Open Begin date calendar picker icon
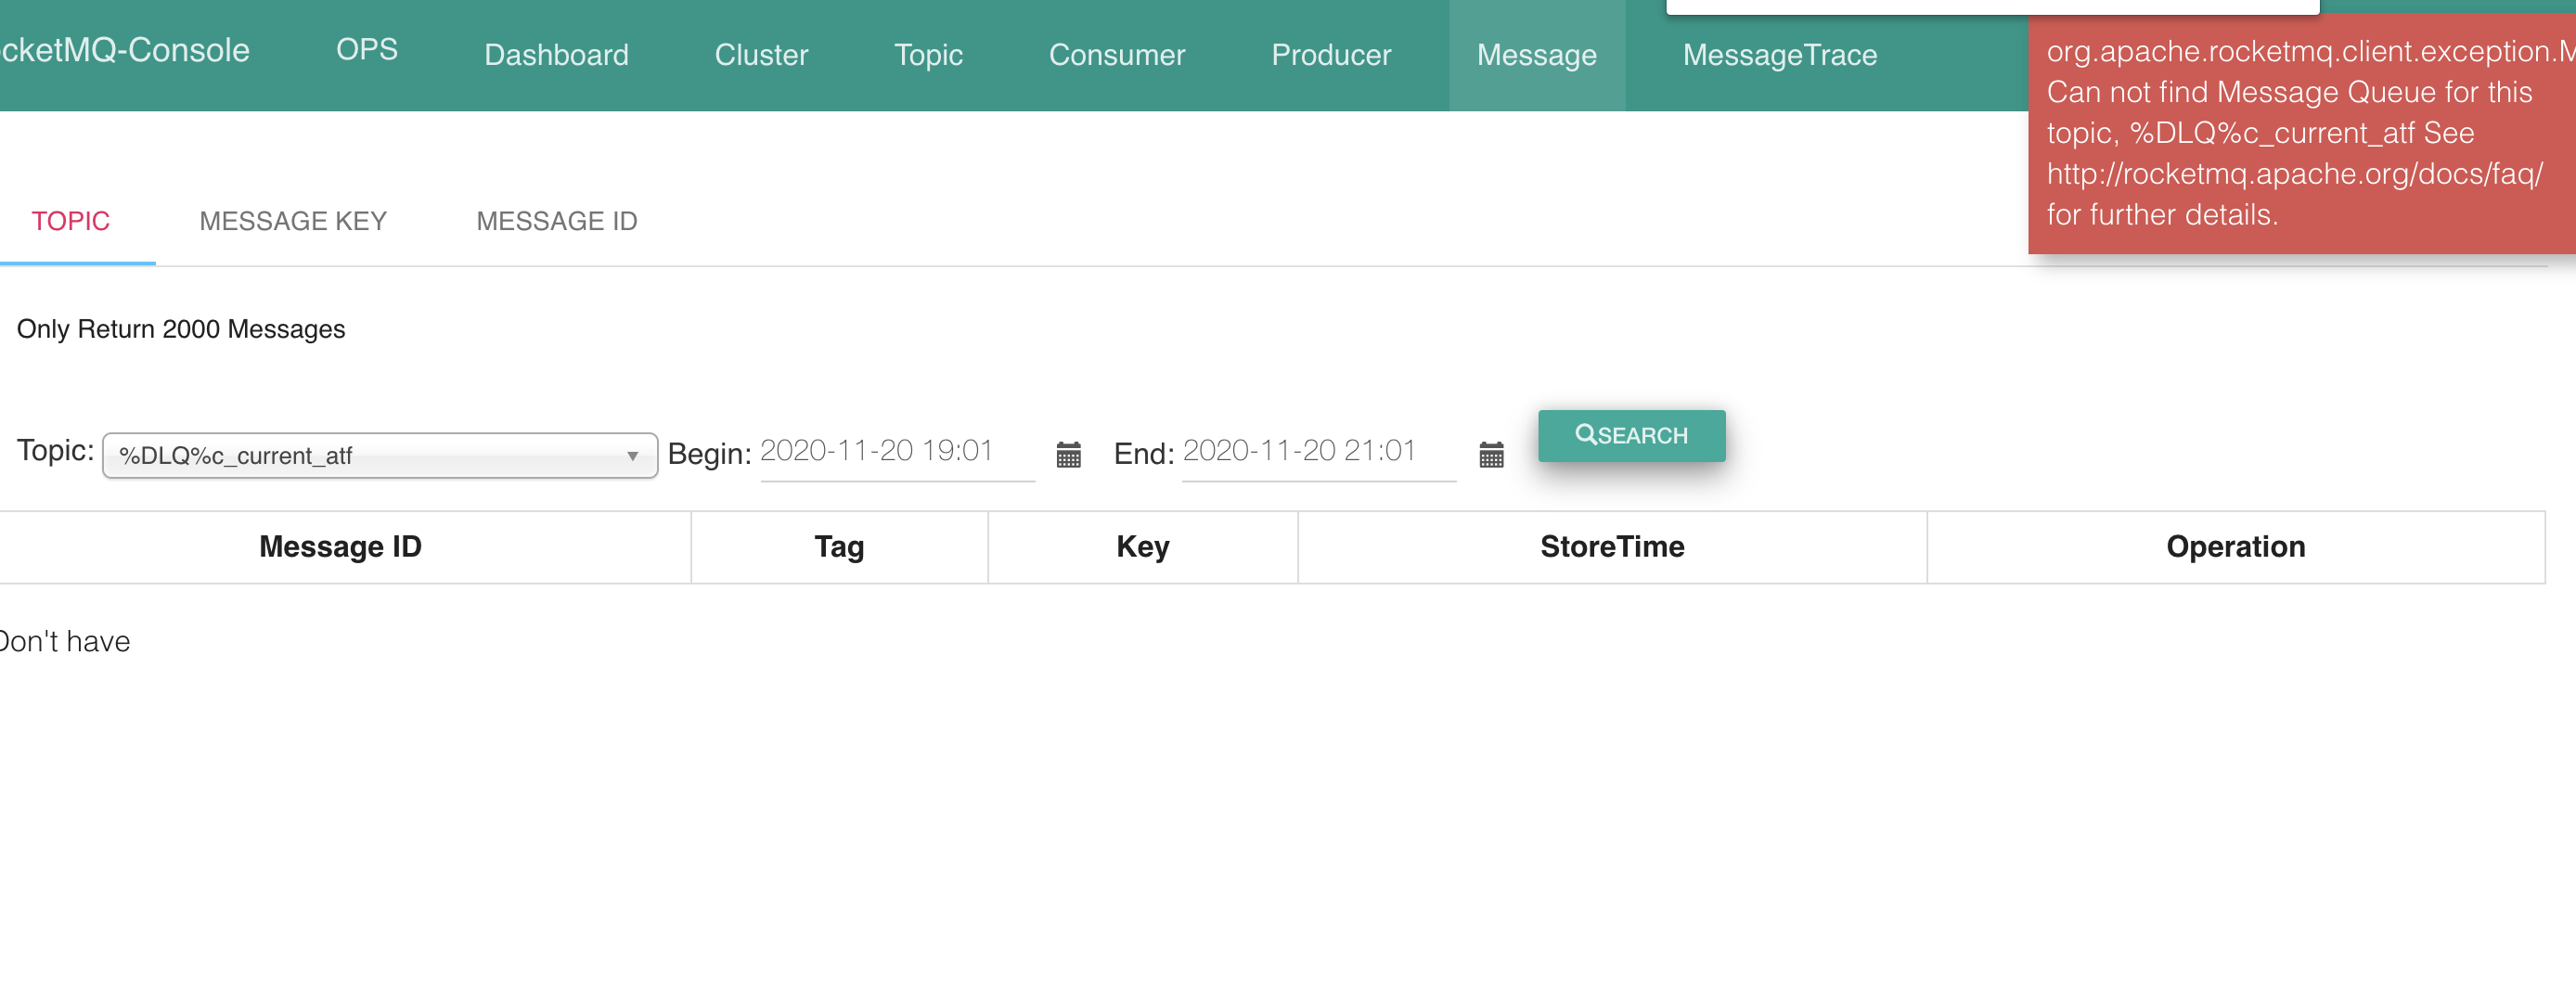 [x=1068, y=455]
